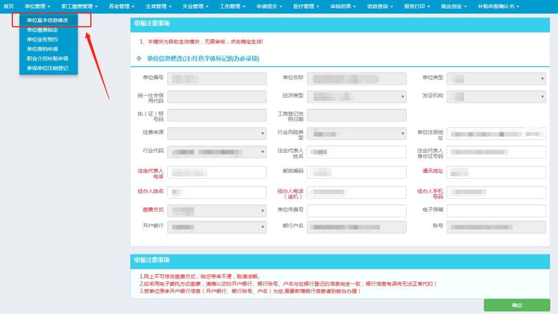This screenshot has height=314, width=558.
Task: Click the 经办人姓名 text field
Action: pyautogui.click(x=217, y=192)
